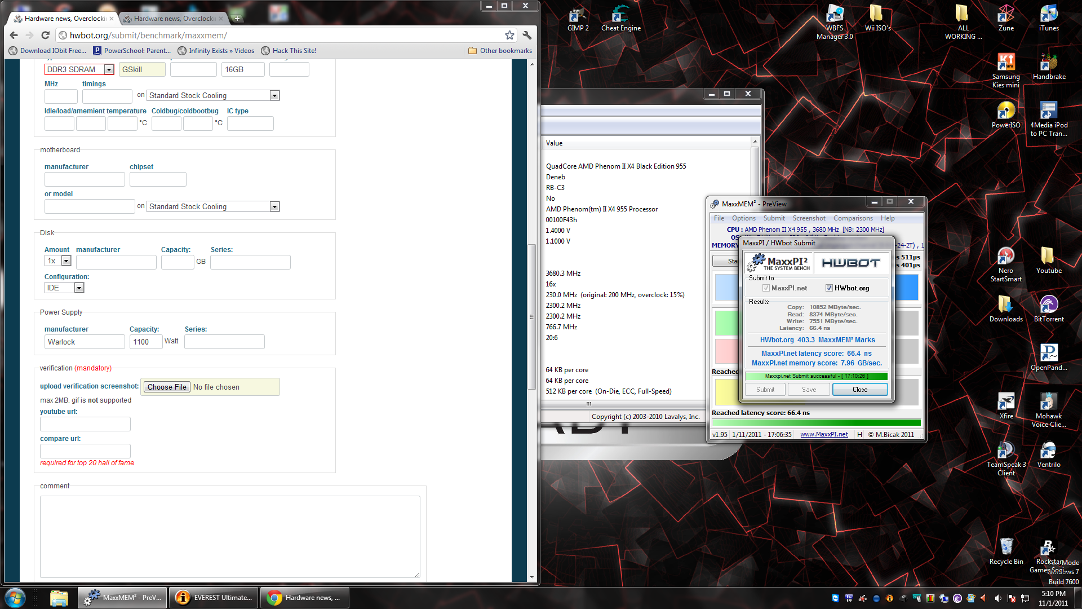The width and height of the screenshot is (1082, 609).
Task: Click power supply manufacturer field Warlock
Action: (x=85, y=342)
